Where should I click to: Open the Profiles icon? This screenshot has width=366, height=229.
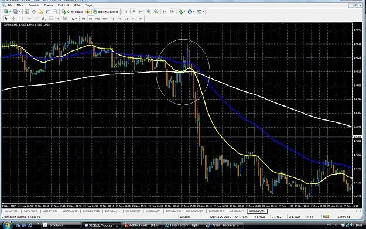click(16, 12)
